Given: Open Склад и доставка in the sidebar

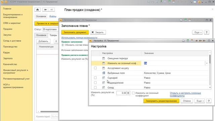Looking at the screenshot, I should tap(12, 41).
